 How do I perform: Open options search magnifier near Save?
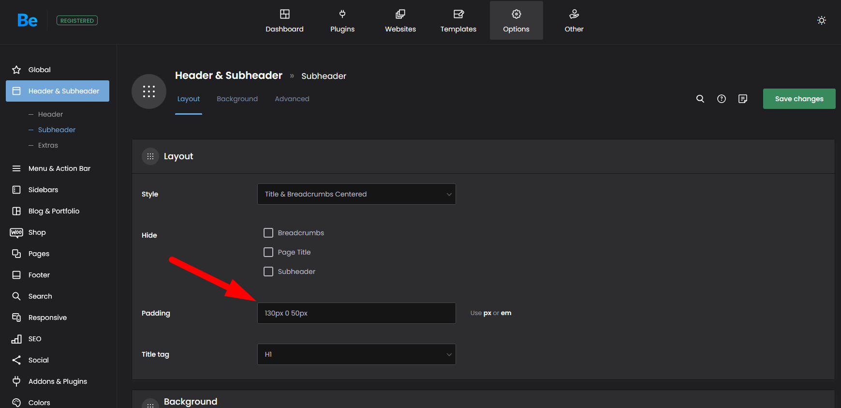click(x=700, y=99)
